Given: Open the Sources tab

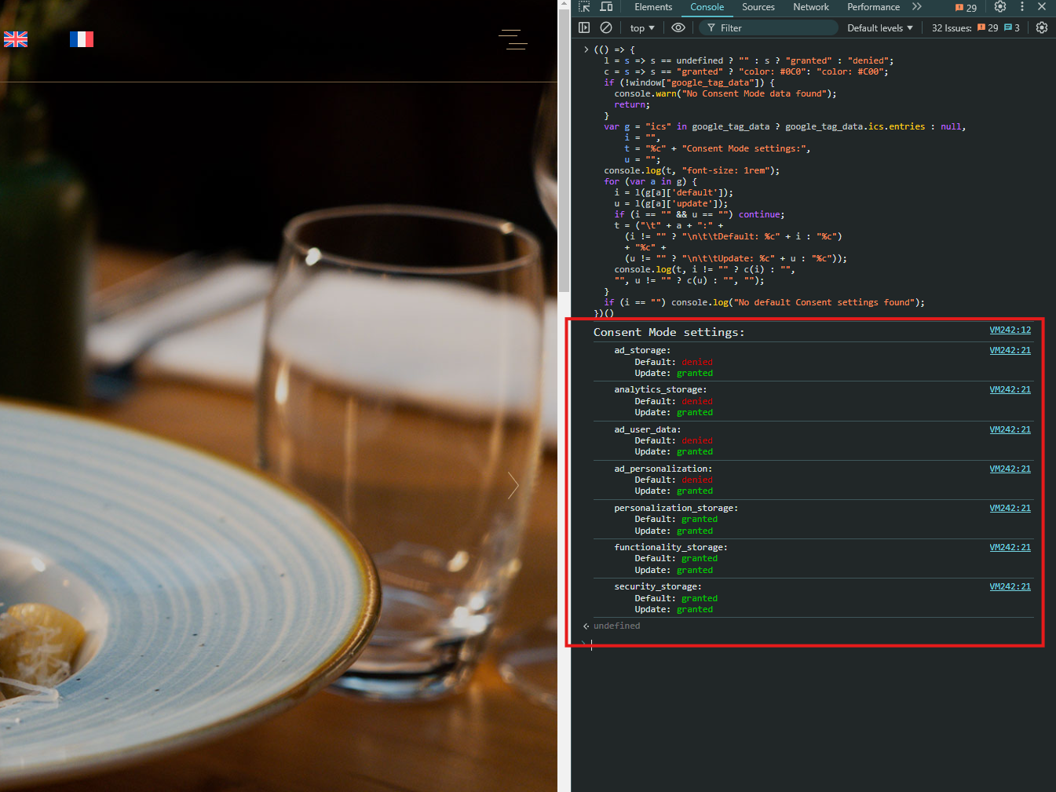Looking at the screenshot, I should pos(758,7).
